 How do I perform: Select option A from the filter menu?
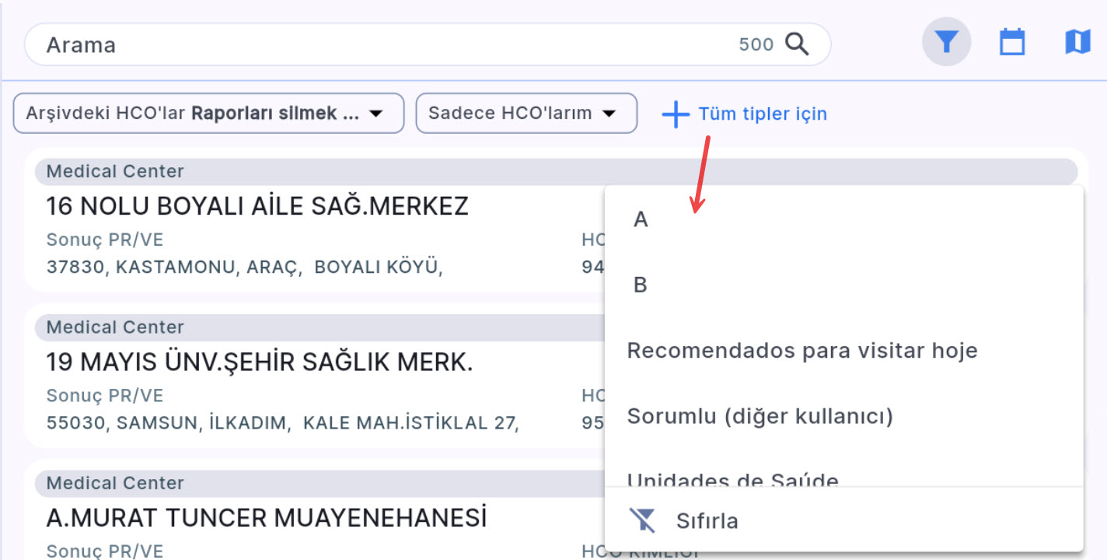641,220
